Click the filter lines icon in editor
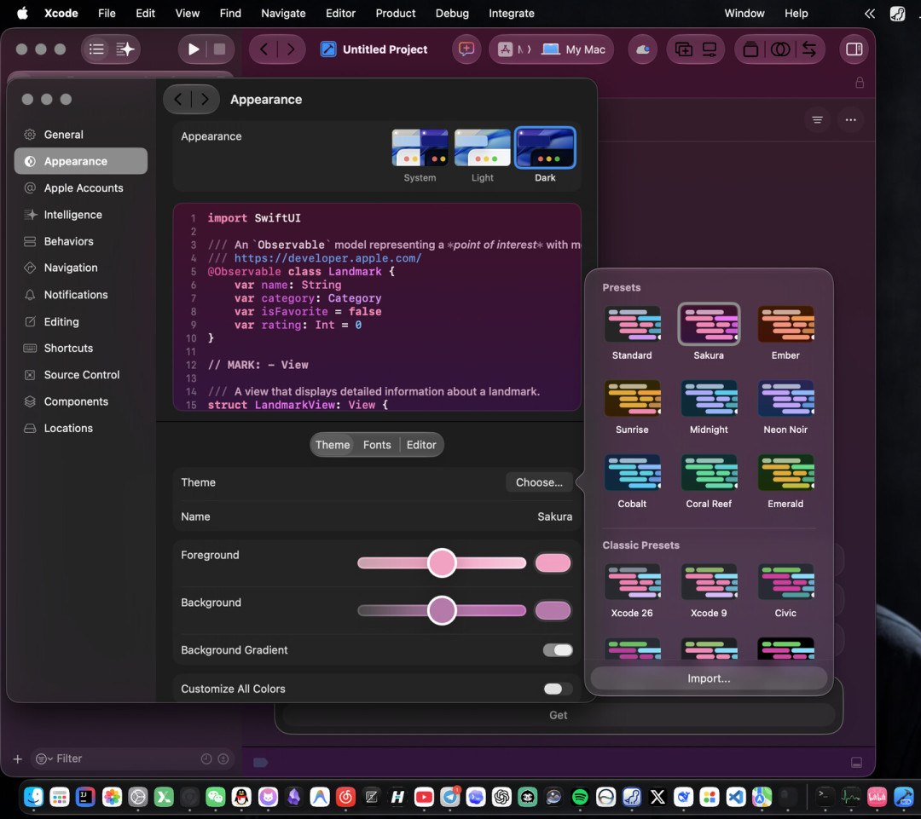The width and height of the screenshot is (921, 819). pyautogui.click(x=817, y=120)
